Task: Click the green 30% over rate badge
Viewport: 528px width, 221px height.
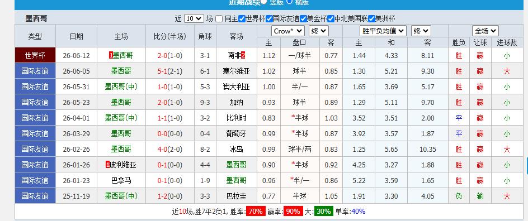Action: coord(324,212)
